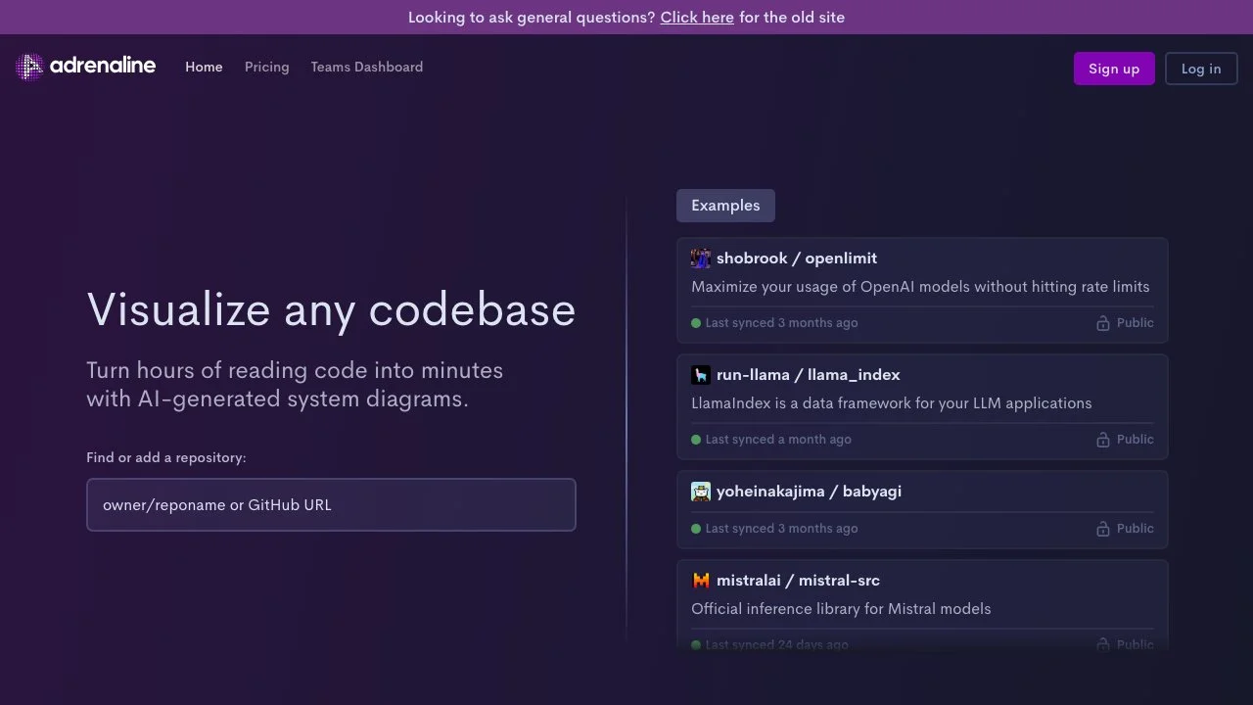Click the Sign up button

click(1114, 69)
